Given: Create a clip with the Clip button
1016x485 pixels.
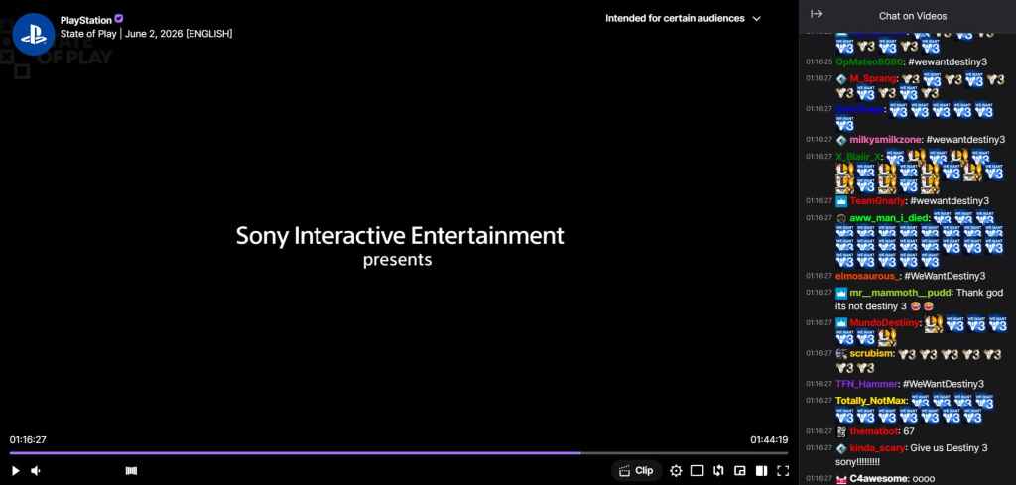Looking at the screenshot, I should tap(636, 471).
